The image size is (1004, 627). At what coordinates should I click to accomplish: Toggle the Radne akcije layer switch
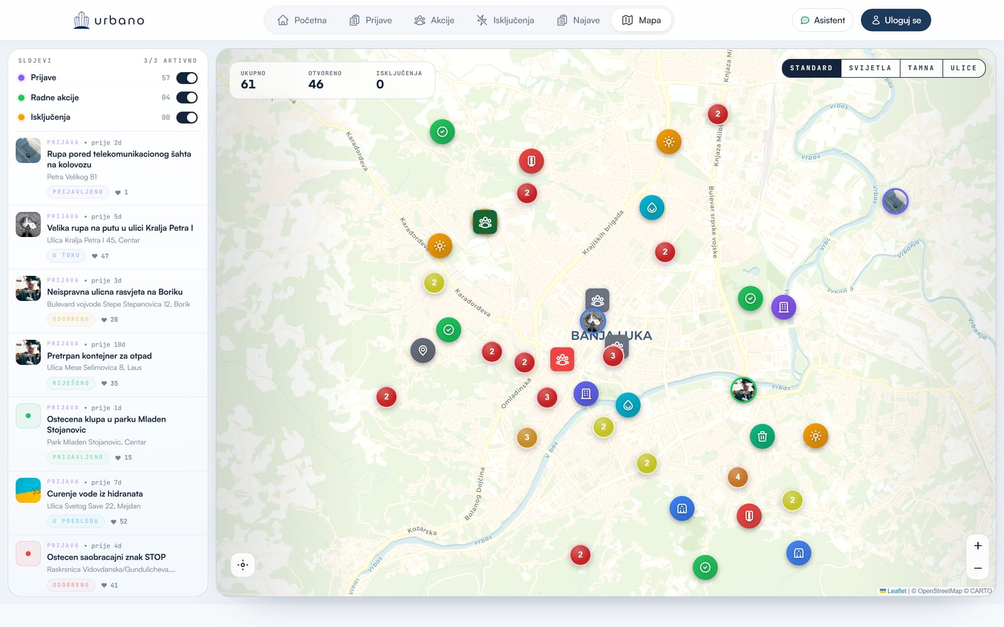click(x=187, y=97)
